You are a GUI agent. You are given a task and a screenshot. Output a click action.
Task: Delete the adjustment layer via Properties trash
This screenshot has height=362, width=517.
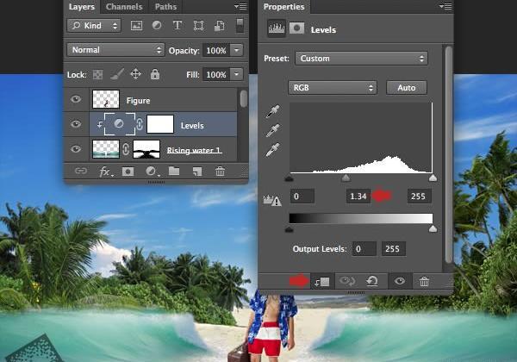pos(424,281)
